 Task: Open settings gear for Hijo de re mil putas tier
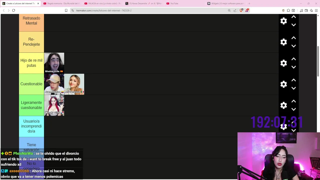[x=283, y=63]
